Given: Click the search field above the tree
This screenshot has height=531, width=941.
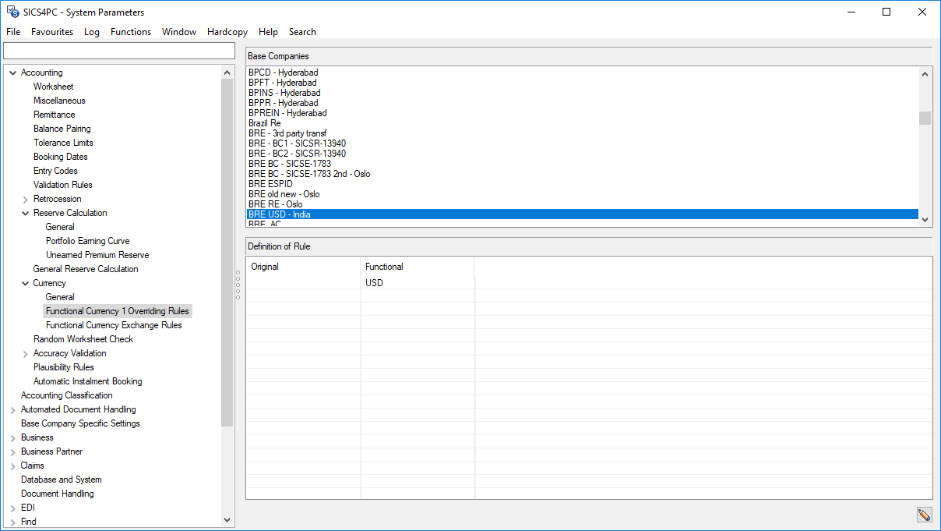Looking at the screenshot, I should point(119,51).
